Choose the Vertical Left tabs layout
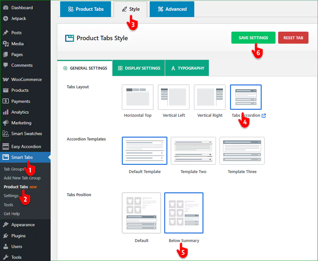Image resolution: width=318 pixels, height=261 pixels. (174, 97)
